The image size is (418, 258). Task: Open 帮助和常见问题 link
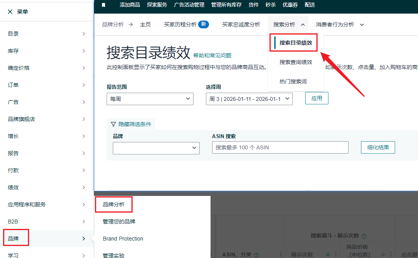pos(212,55)
